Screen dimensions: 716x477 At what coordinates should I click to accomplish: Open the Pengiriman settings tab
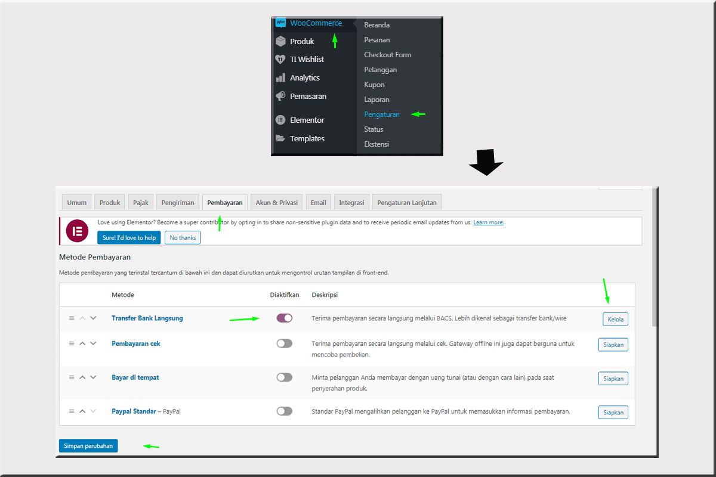(x=178, y=202)
